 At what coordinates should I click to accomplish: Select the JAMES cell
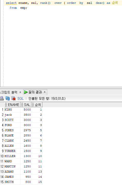click(x=12, y=177)
